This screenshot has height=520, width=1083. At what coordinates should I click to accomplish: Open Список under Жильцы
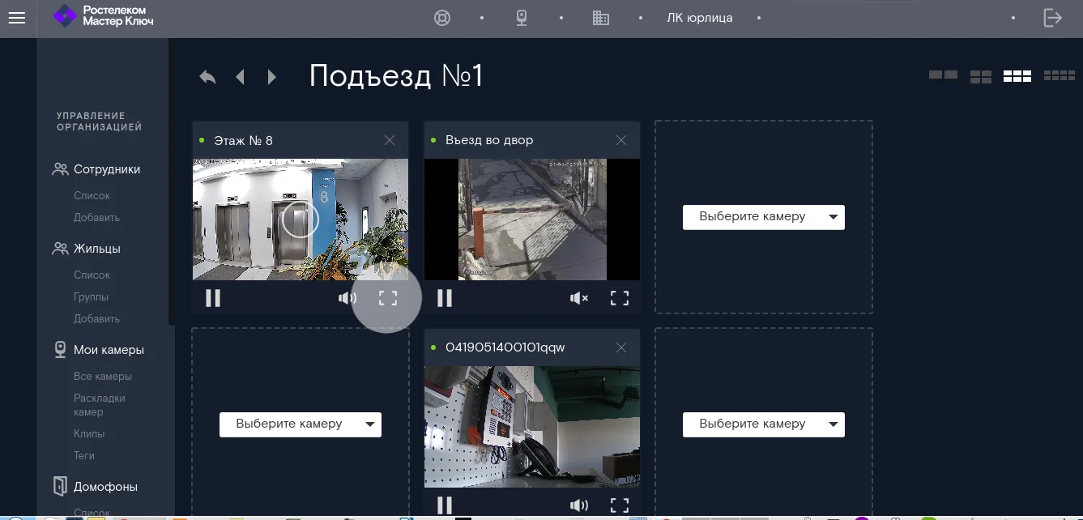92,275
